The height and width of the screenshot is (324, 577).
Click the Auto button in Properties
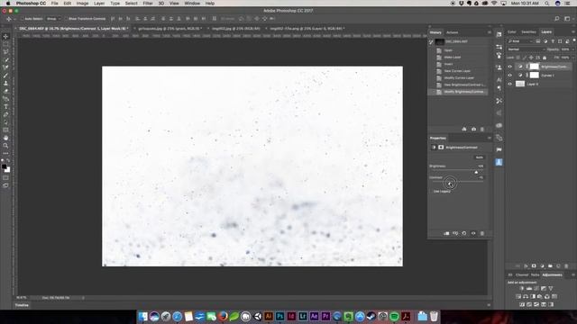coord(479,157)
